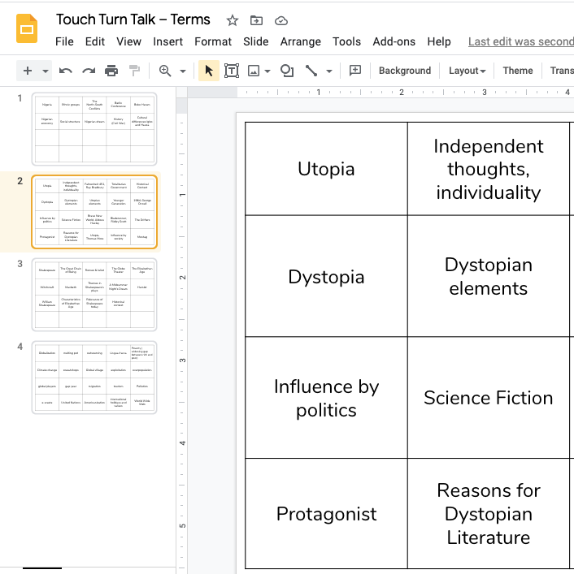Click the undo arrow

tap(66, 71)
